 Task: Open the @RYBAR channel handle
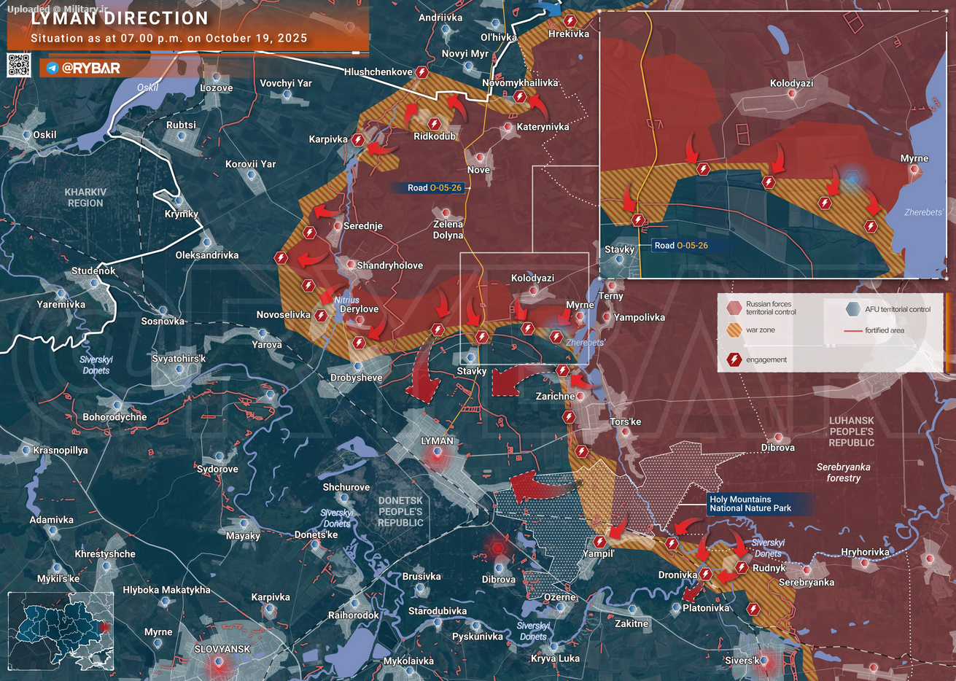(x=91, y=68)
